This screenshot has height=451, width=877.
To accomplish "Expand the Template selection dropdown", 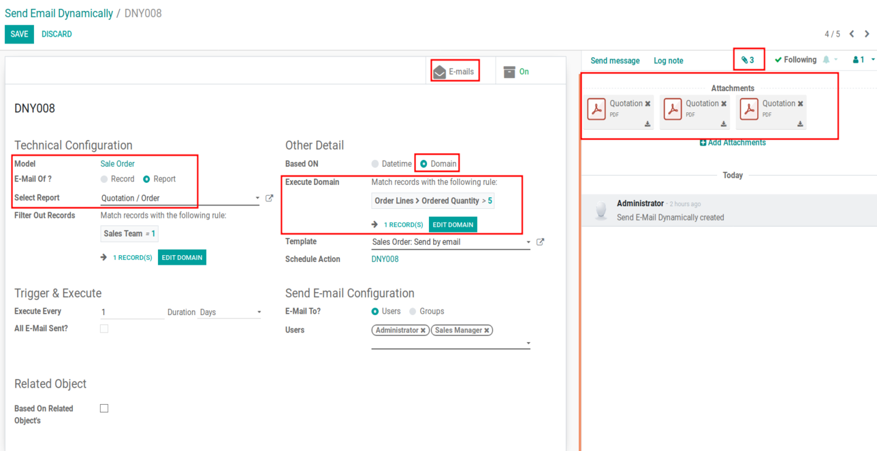I will pos(528,242).
